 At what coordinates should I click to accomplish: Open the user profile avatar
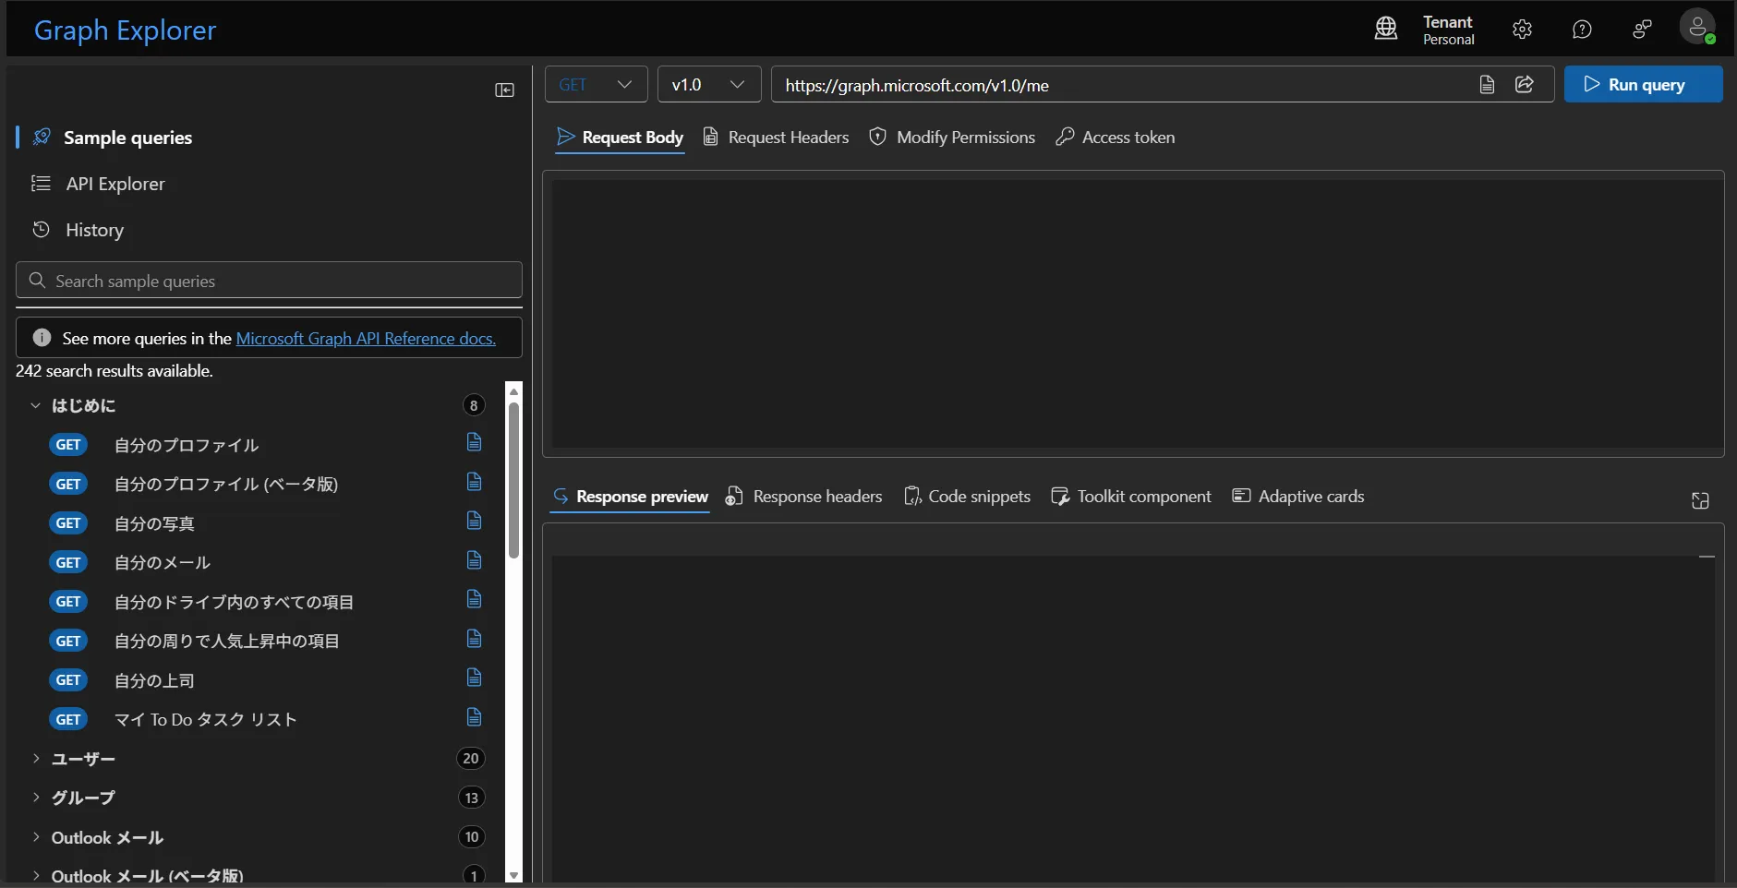tap(1697, 27)
